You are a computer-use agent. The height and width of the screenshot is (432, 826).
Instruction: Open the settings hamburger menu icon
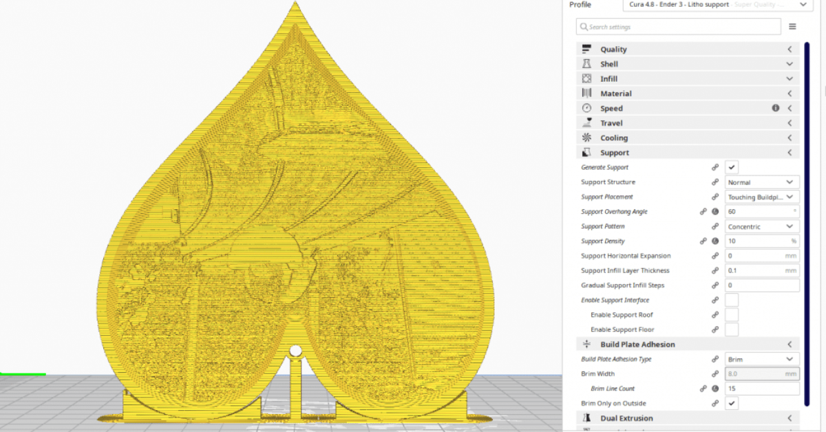[x=792, y=26]
